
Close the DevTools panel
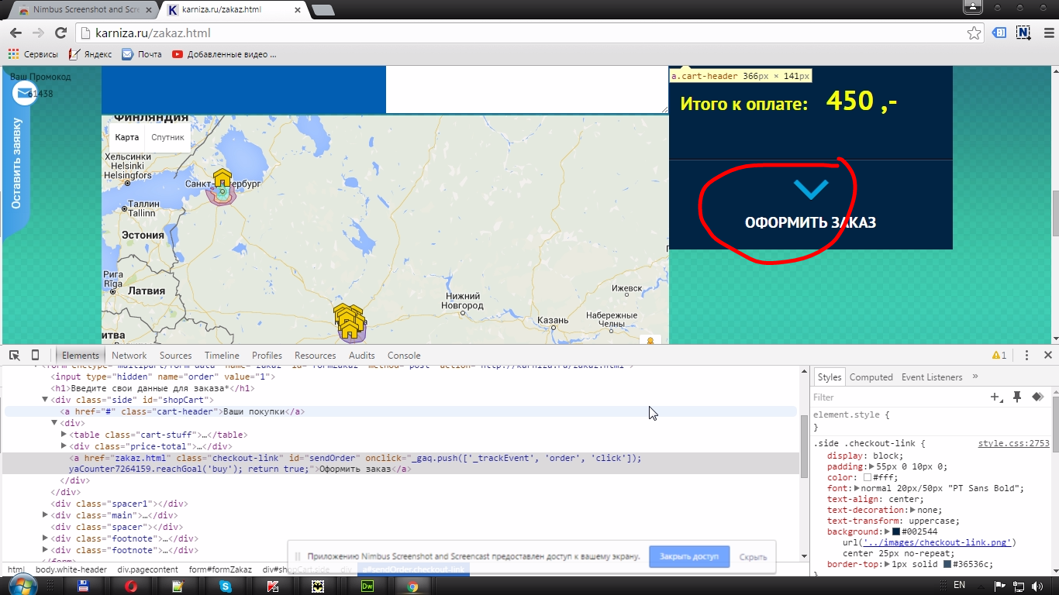tap(1047, 356)
